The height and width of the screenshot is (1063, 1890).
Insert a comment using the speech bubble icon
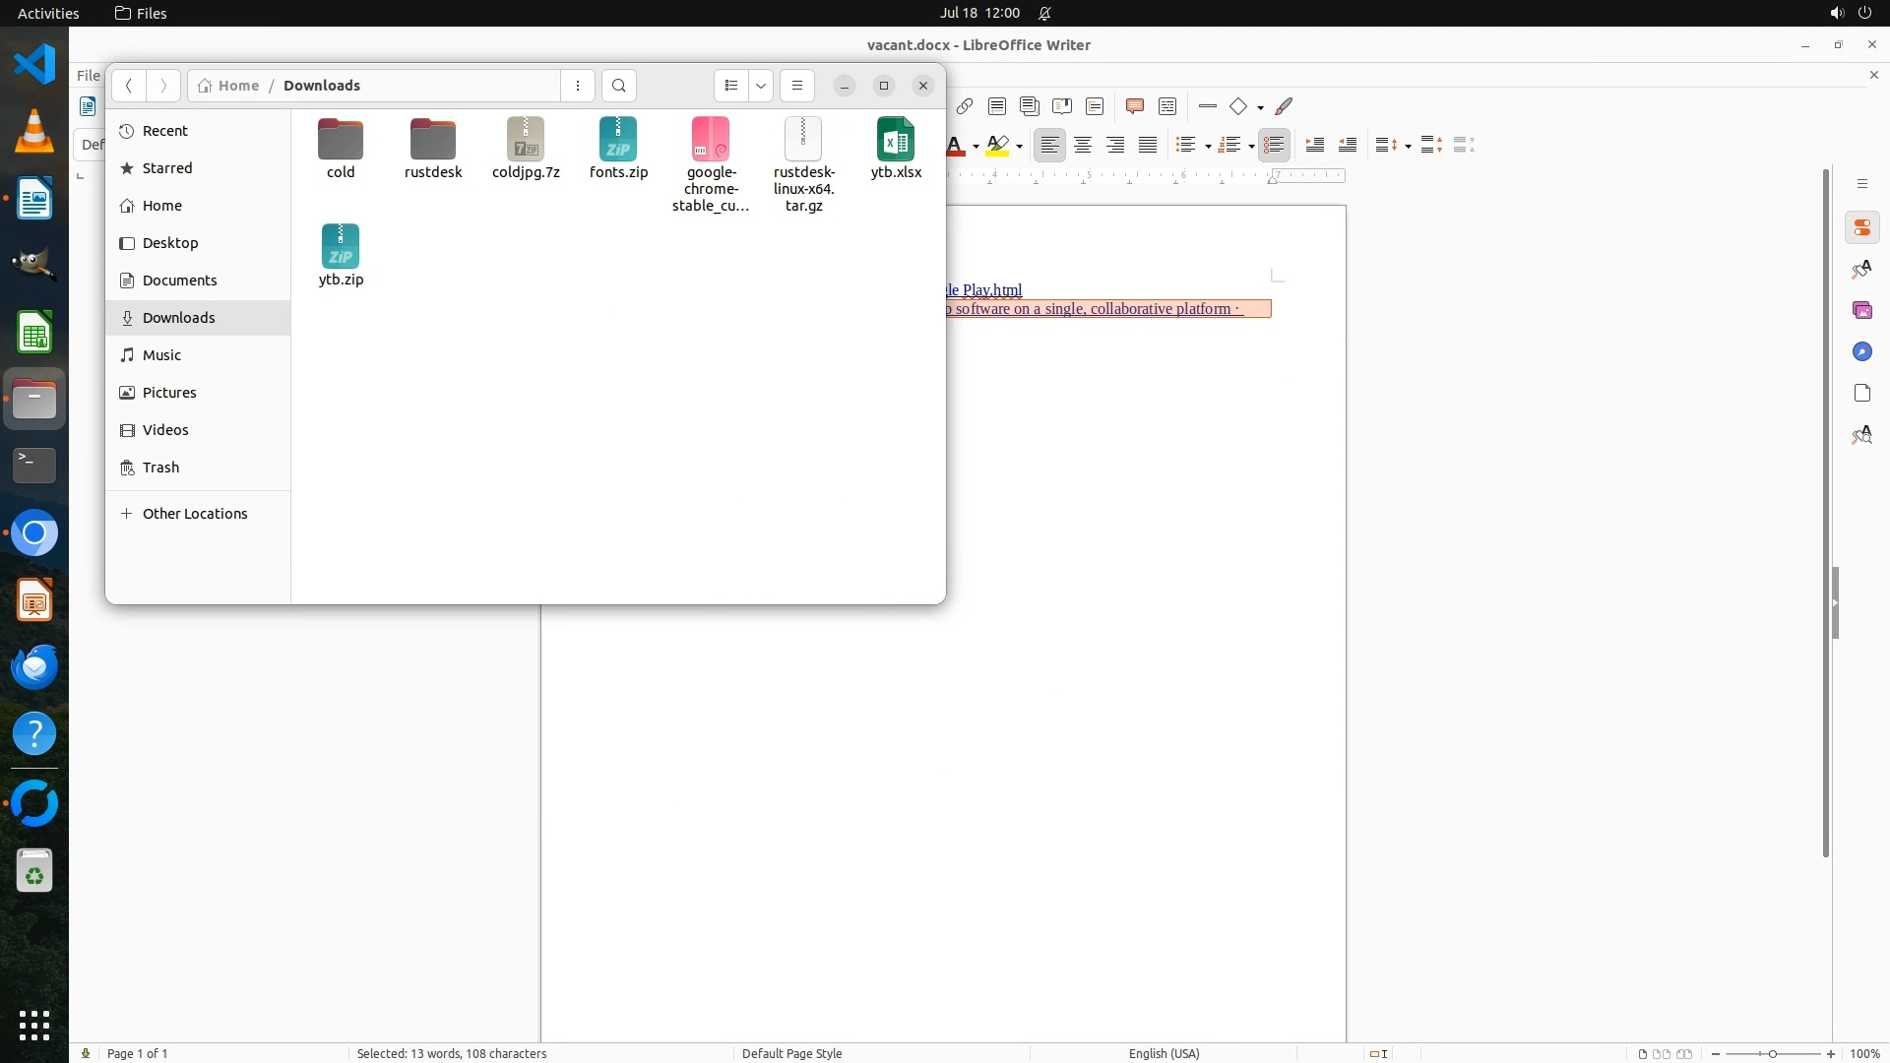[x=1134, y=106]
